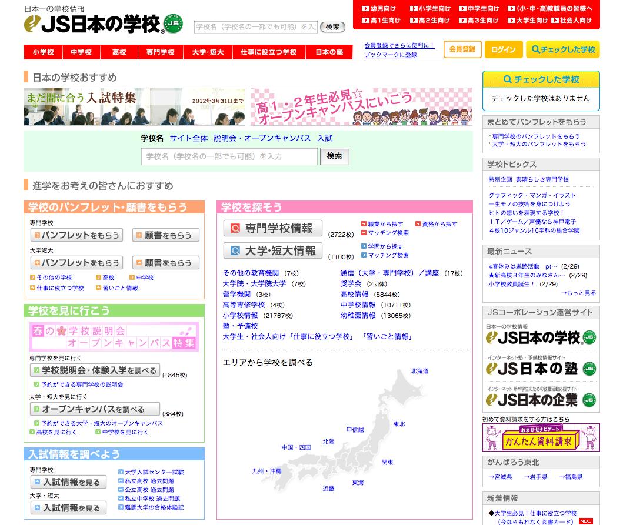Open the かんたん資料請求 request banner
623x525 pixels.
pyautogui.click(x=540, y=438)
